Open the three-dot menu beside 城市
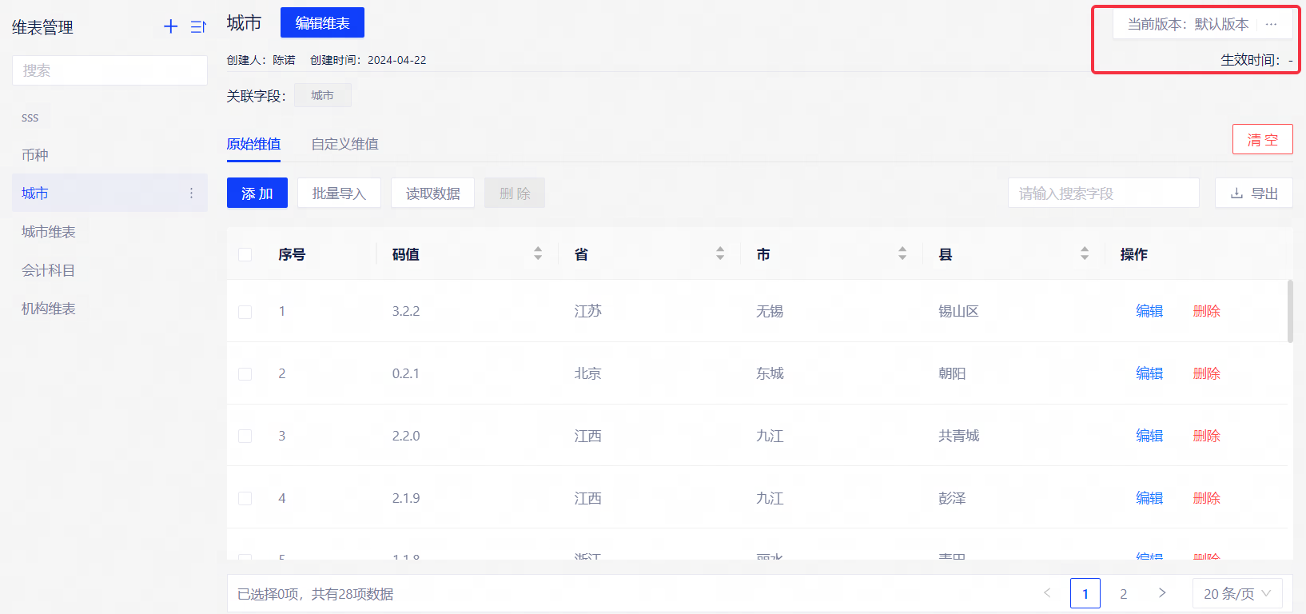The width and height of the screenshot is (1306, 614). [x=191, y=193]
